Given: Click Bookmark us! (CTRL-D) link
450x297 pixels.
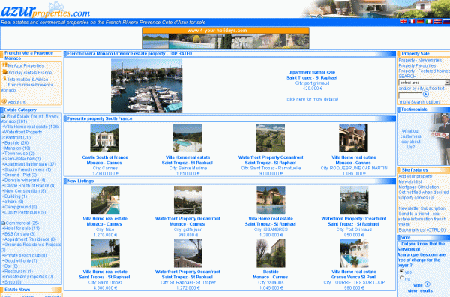Looking at the screenshot, I should coord(422,229).
